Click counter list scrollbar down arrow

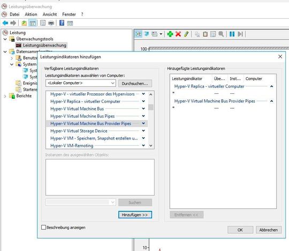pos(151,145)
